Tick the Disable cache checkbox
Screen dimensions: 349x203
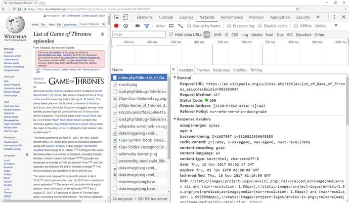click(260, 26)
